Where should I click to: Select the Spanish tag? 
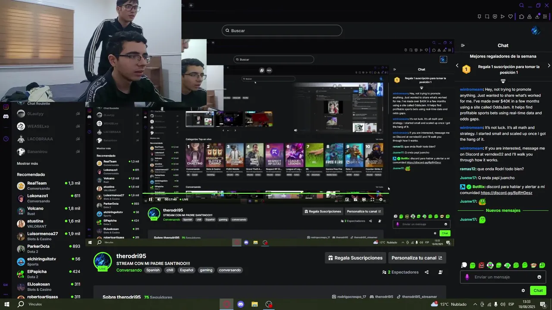(x=153, y=270)
